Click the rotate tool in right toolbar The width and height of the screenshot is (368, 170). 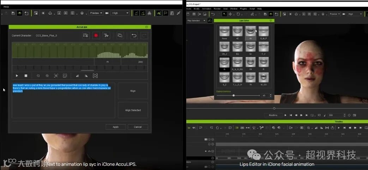(238, 14)
